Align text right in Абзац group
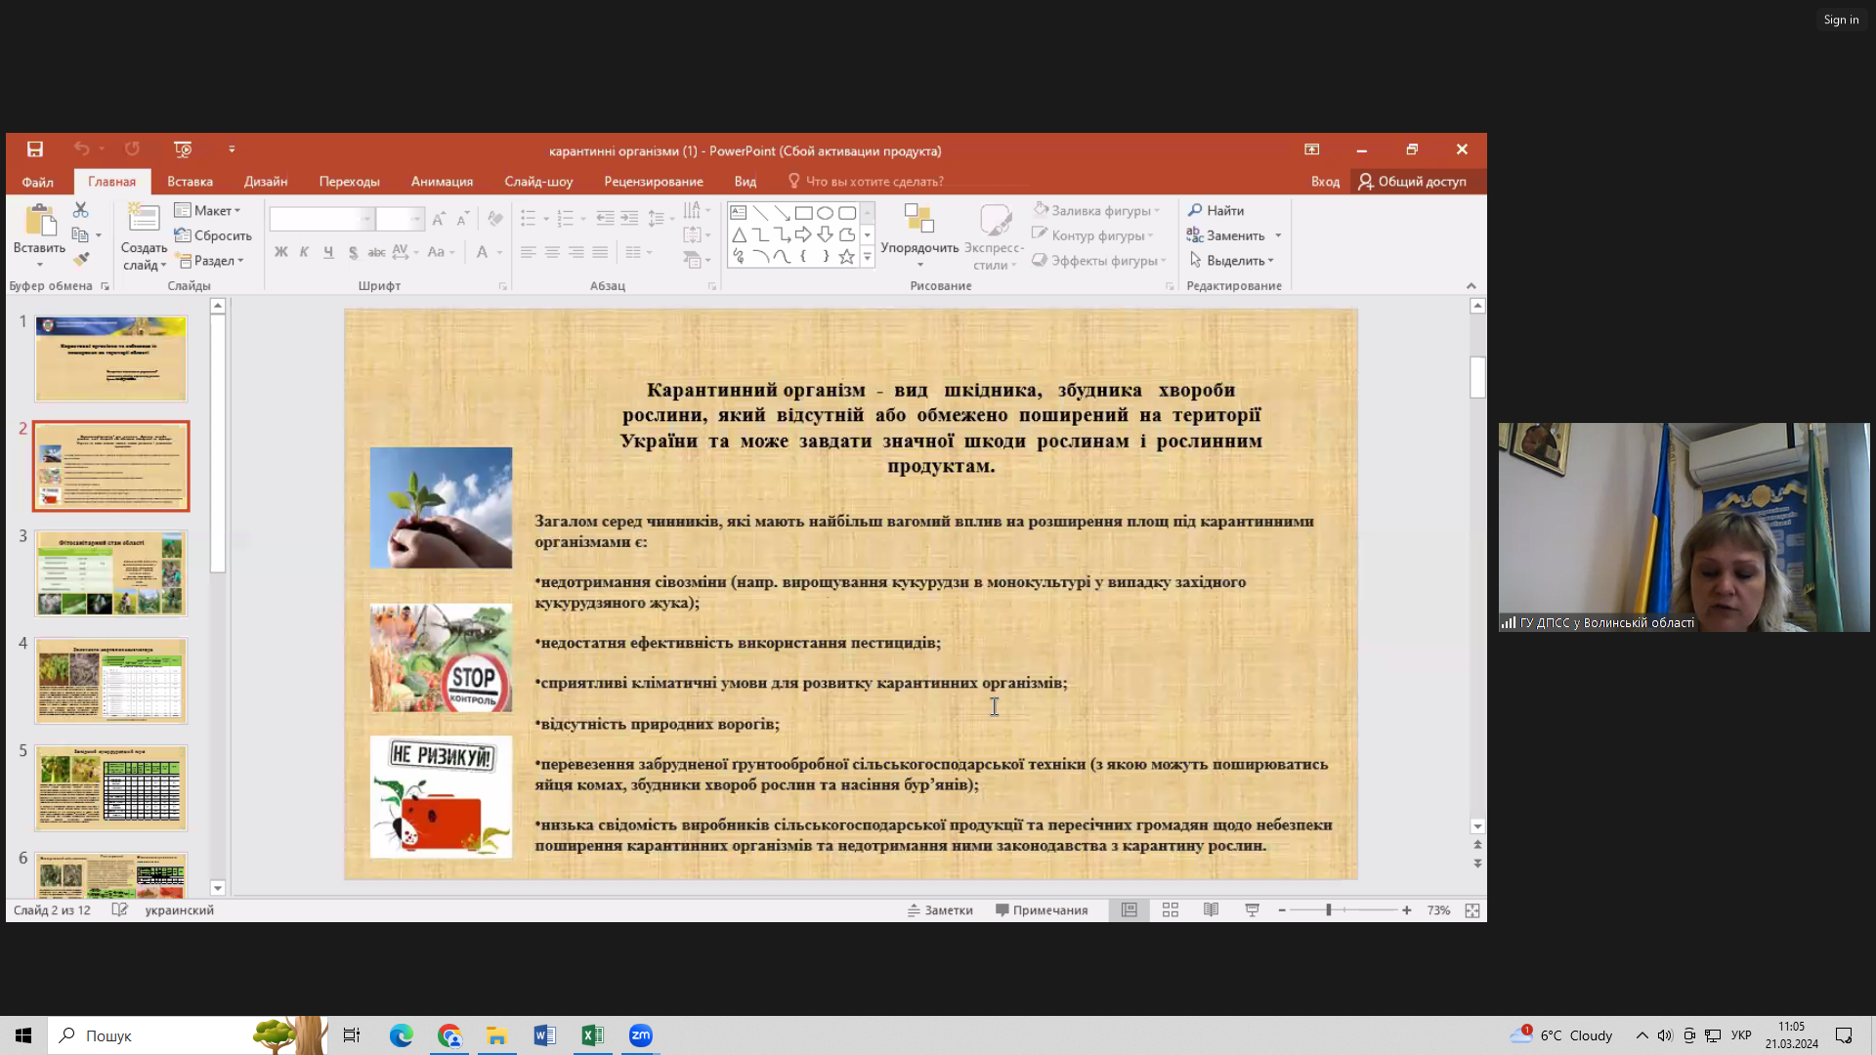This screenshot has width=1876, height=1055. click(x=576, y=252)
